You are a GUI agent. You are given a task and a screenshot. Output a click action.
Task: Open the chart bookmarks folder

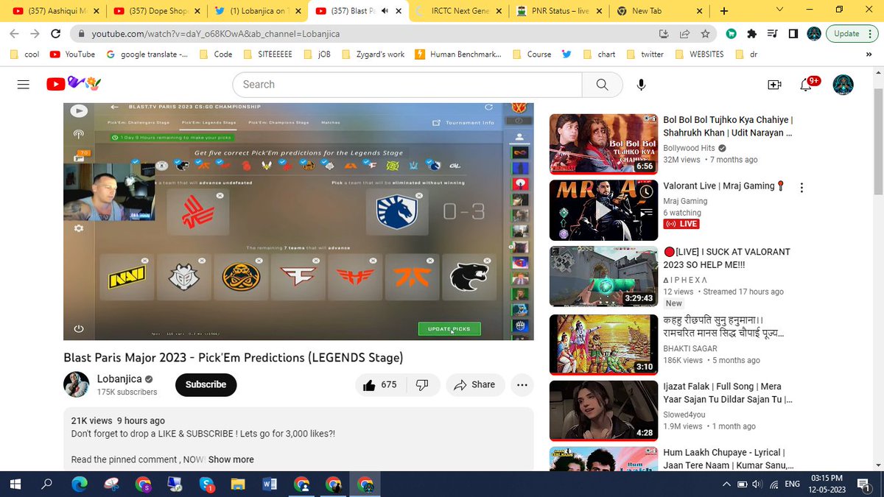pyautogui.click(x=598, y=54)
